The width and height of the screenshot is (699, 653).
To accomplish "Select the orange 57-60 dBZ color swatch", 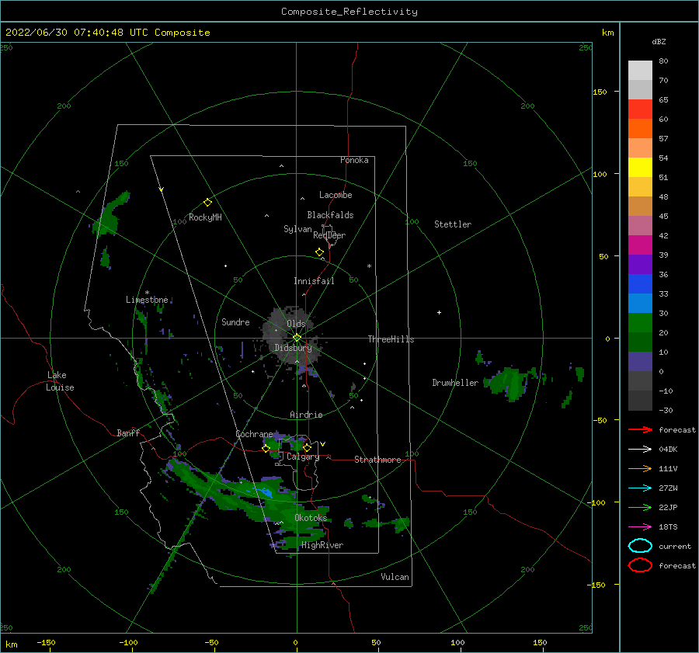I will pyautogui.click(x=640, y=129).
